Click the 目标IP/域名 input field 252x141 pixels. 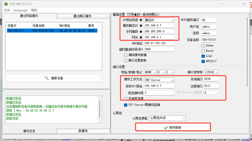click(159, 86)
